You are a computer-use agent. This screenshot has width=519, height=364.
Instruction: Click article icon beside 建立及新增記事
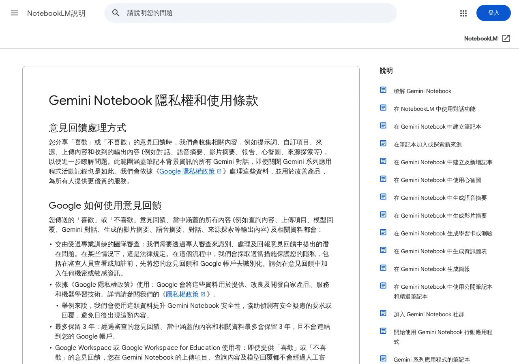coord(383,161)
